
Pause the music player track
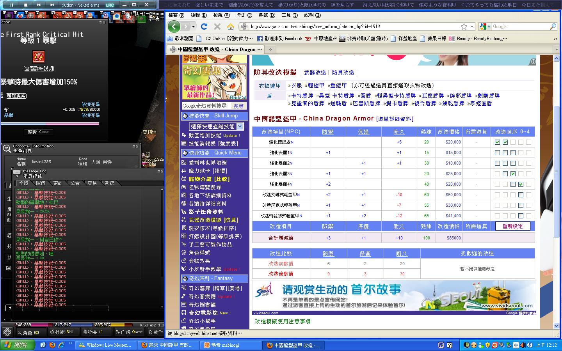pyautogui.click(x=11, y=5)
